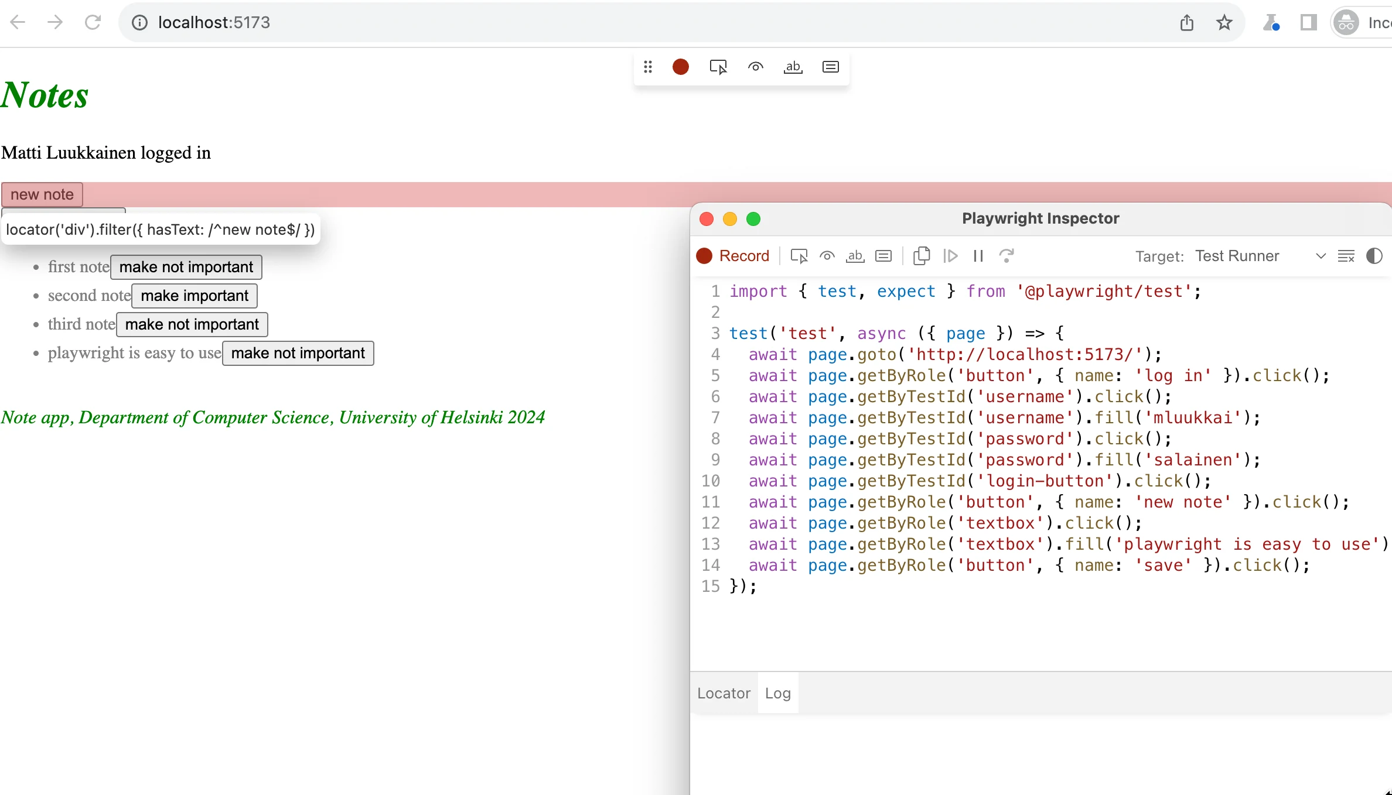Click Record button in Playwright Inspector

(733, 256)
